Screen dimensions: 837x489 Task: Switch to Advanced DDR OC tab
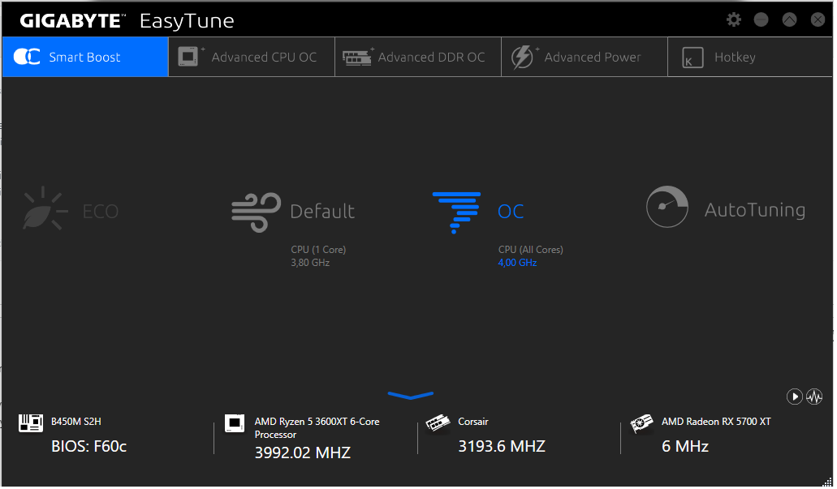tap(418, 57)
